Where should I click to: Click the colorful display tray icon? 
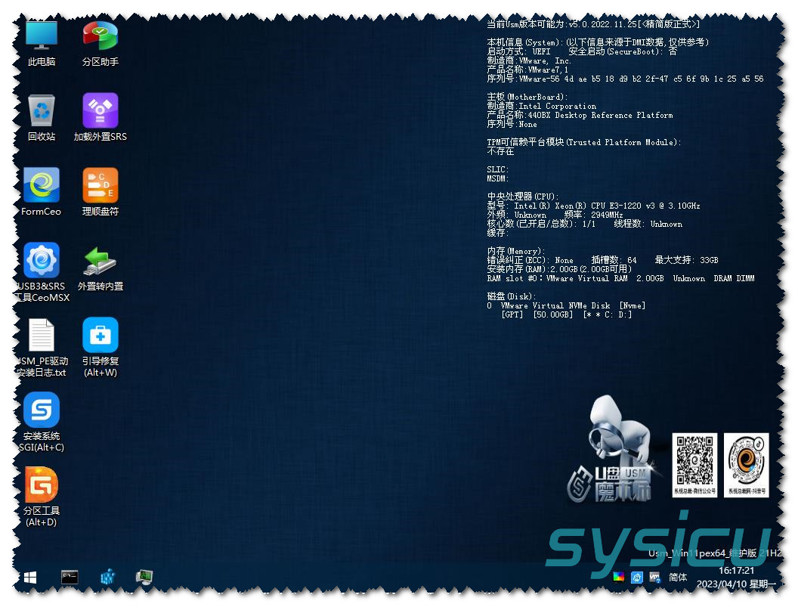(x=619, y=578)
